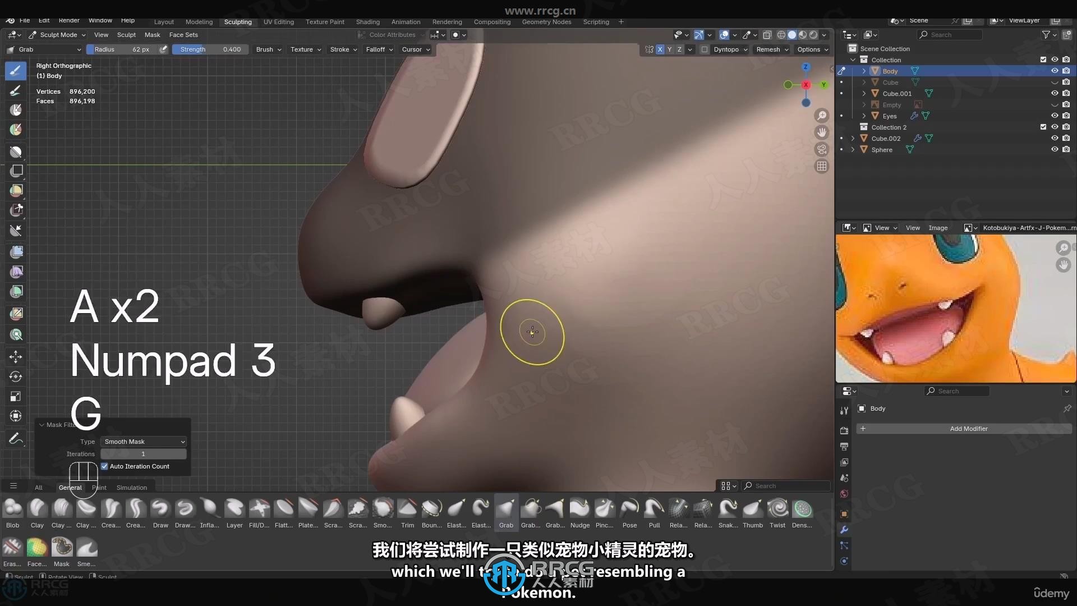Image resolution: width=1077 pixels, height=606 pixels.
Task: Activate the Move tool in the left toolbar
Action: [16, 357]
